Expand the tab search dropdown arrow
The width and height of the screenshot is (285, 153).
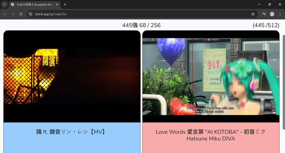click(x=4, y=4)
